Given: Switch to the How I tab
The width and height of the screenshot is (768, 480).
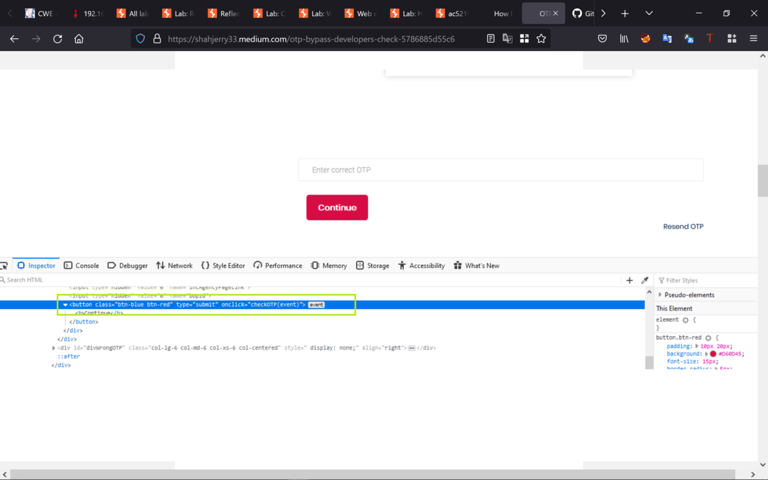Looking at the screenshot, I should tap(502, 13).
